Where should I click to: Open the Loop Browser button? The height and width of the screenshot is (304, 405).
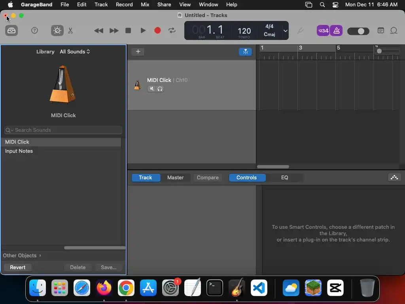coord(394,30)
